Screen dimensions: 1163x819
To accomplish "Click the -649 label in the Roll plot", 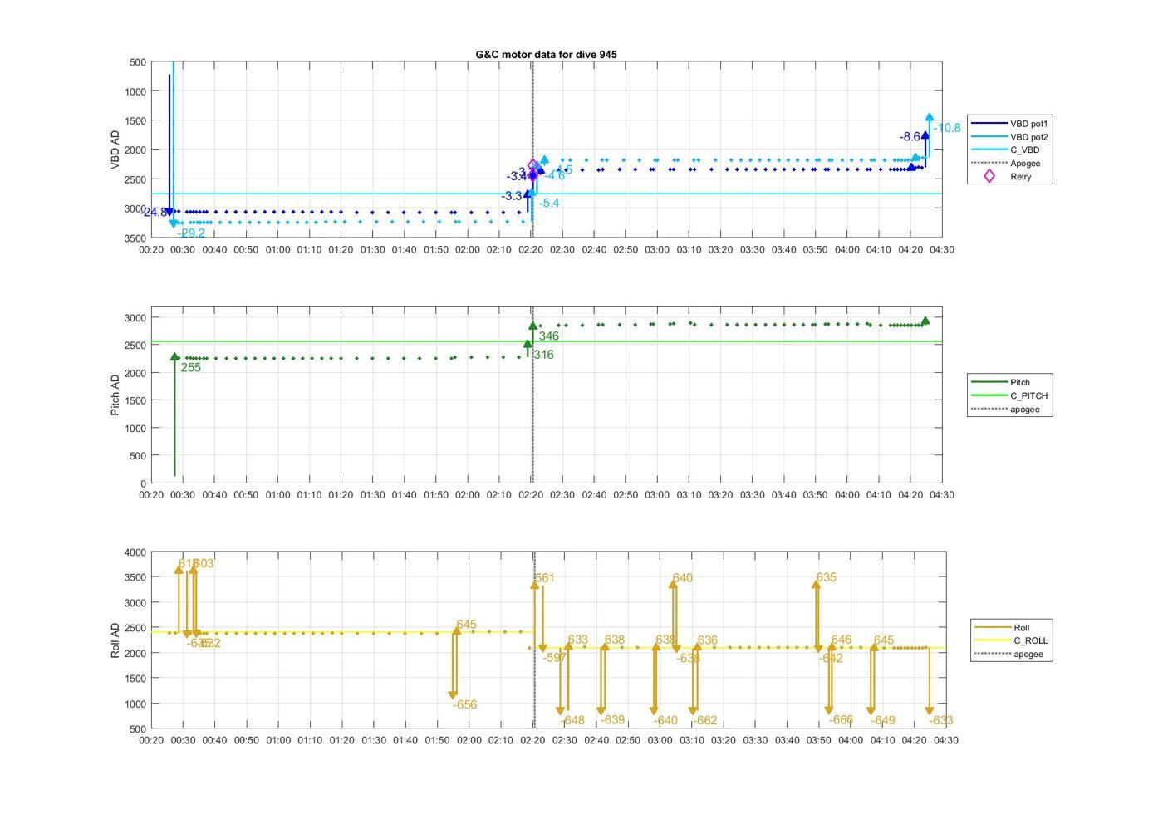I will [883, 721].
